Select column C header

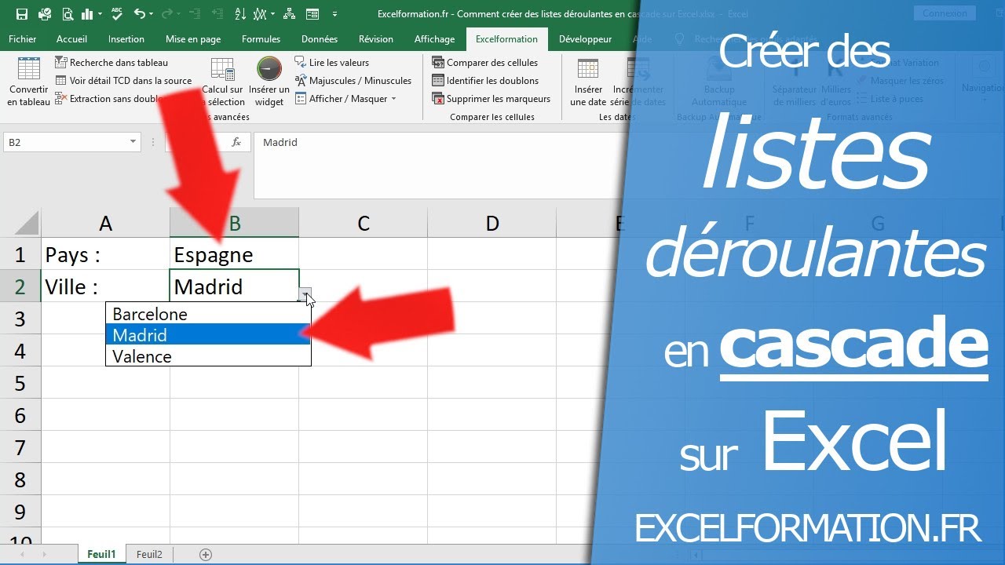363,224
